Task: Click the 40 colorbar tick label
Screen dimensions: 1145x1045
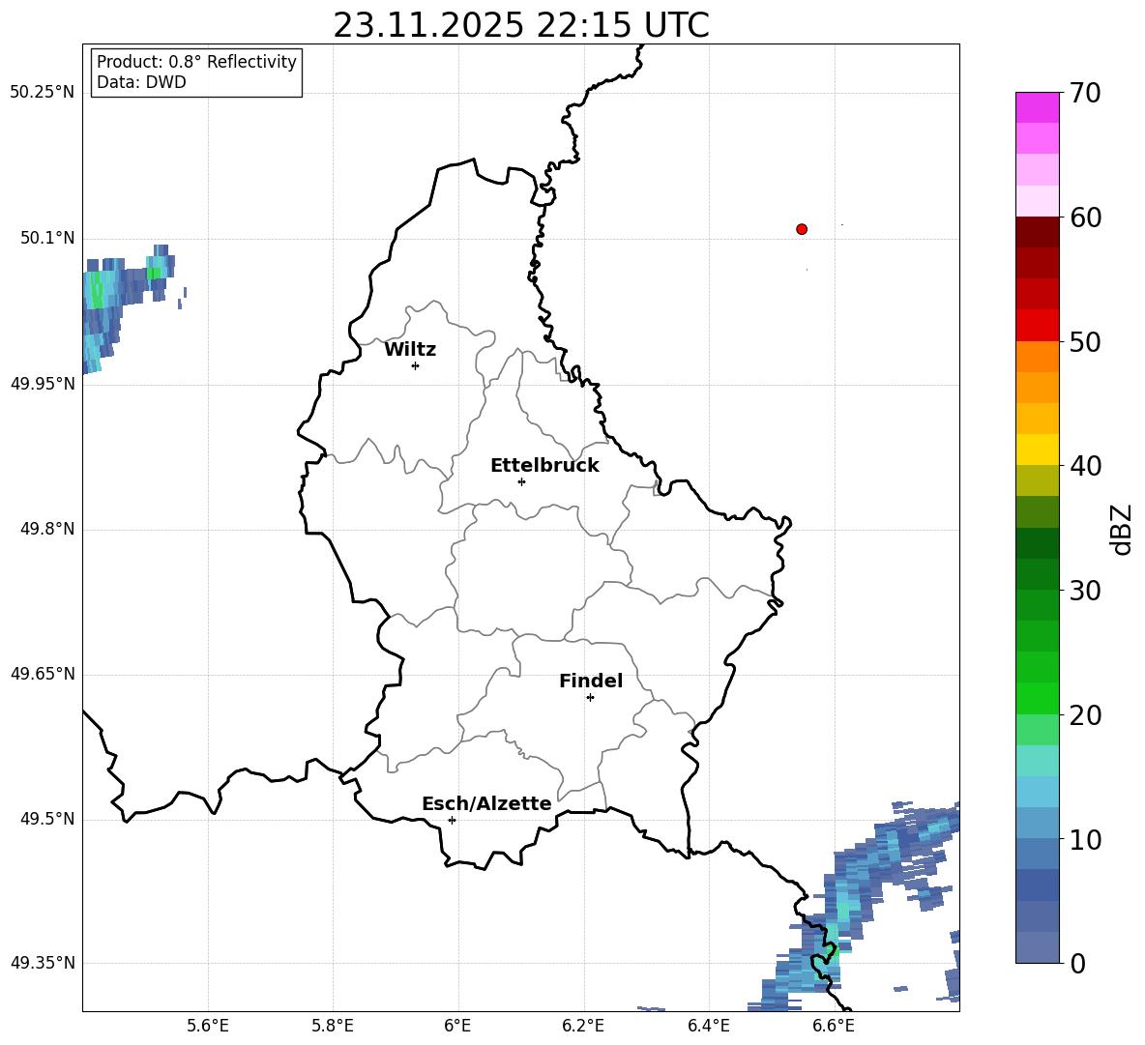Action: click(x=1085, y=466)
